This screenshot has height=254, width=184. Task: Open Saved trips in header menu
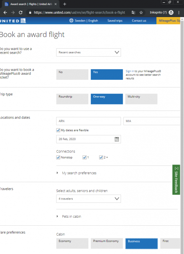(x=115, y=21)
